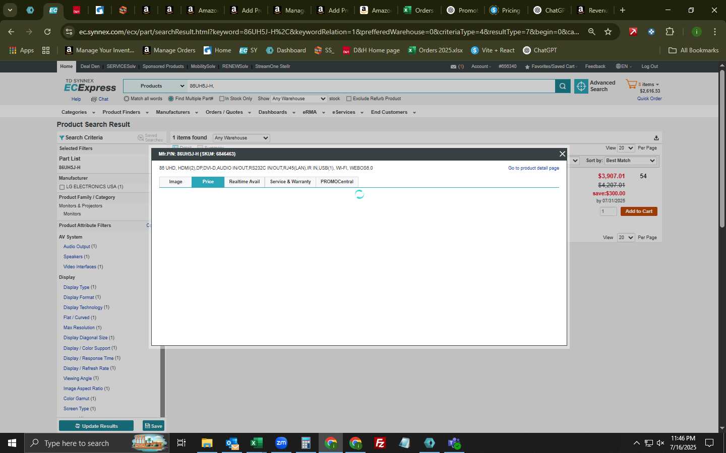Switch to the PROMOCentral tab
726x453 pixels.
click(337, 182)
